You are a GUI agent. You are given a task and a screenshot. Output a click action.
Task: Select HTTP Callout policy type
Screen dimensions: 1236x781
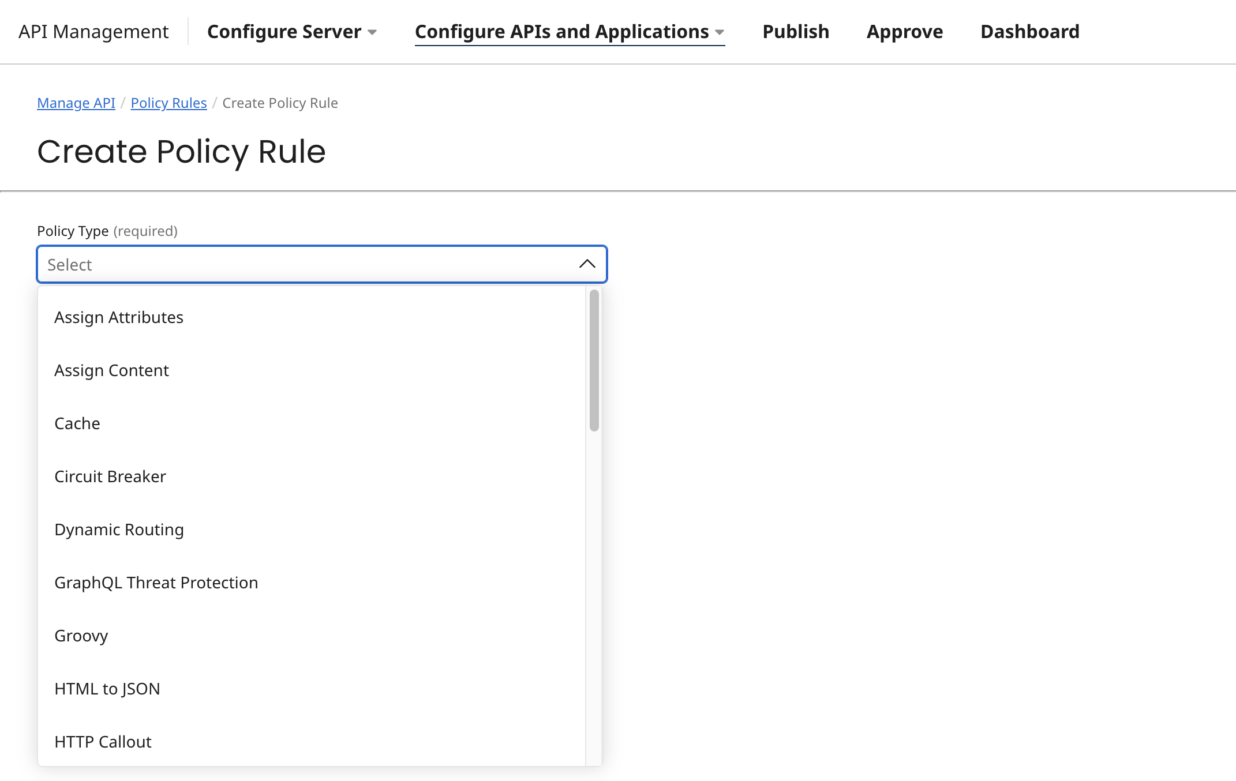(102, 741)
